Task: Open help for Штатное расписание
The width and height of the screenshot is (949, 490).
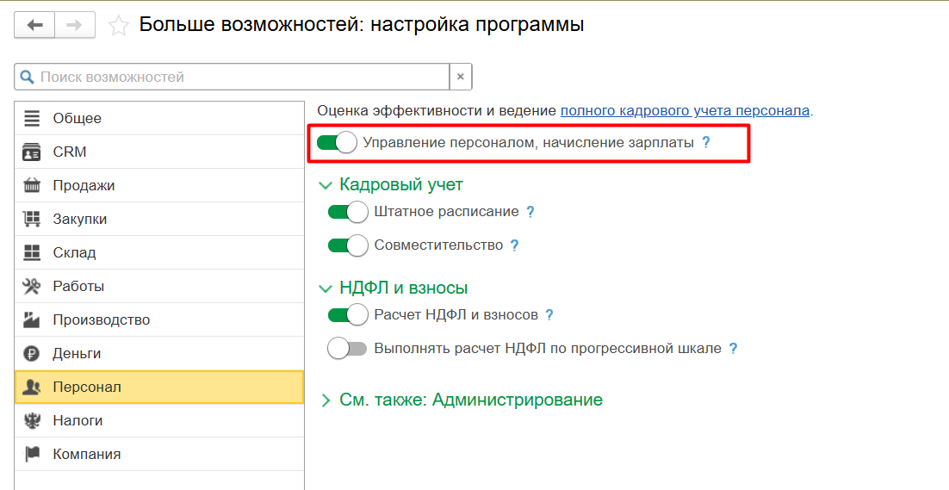Action: (x=530, y=213)
